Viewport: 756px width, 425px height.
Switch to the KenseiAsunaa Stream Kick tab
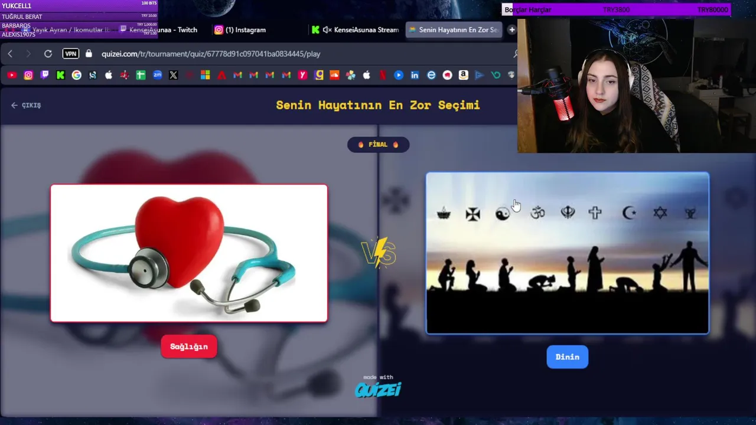(x=355, y=30)
